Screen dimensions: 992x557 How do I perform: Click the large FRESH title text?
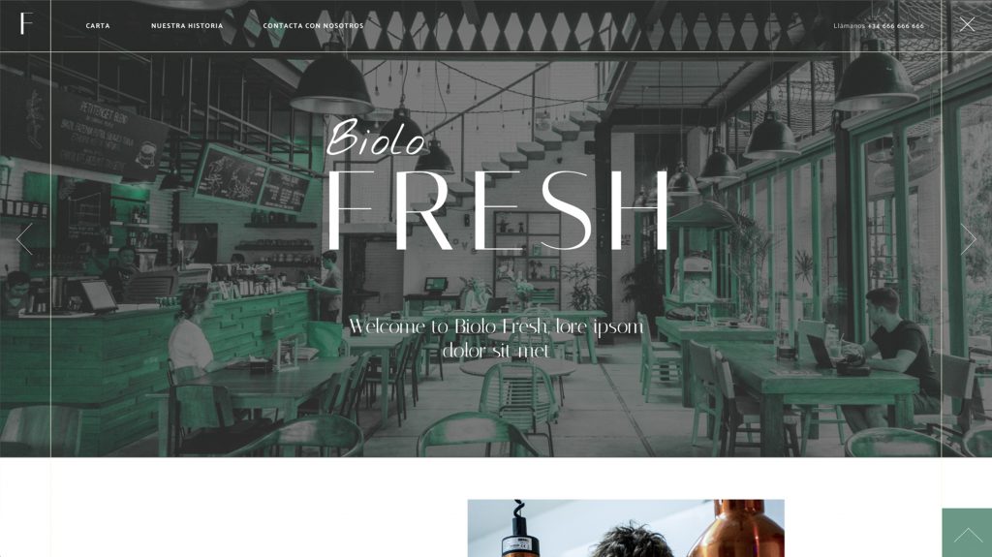[x=497, y=210]
